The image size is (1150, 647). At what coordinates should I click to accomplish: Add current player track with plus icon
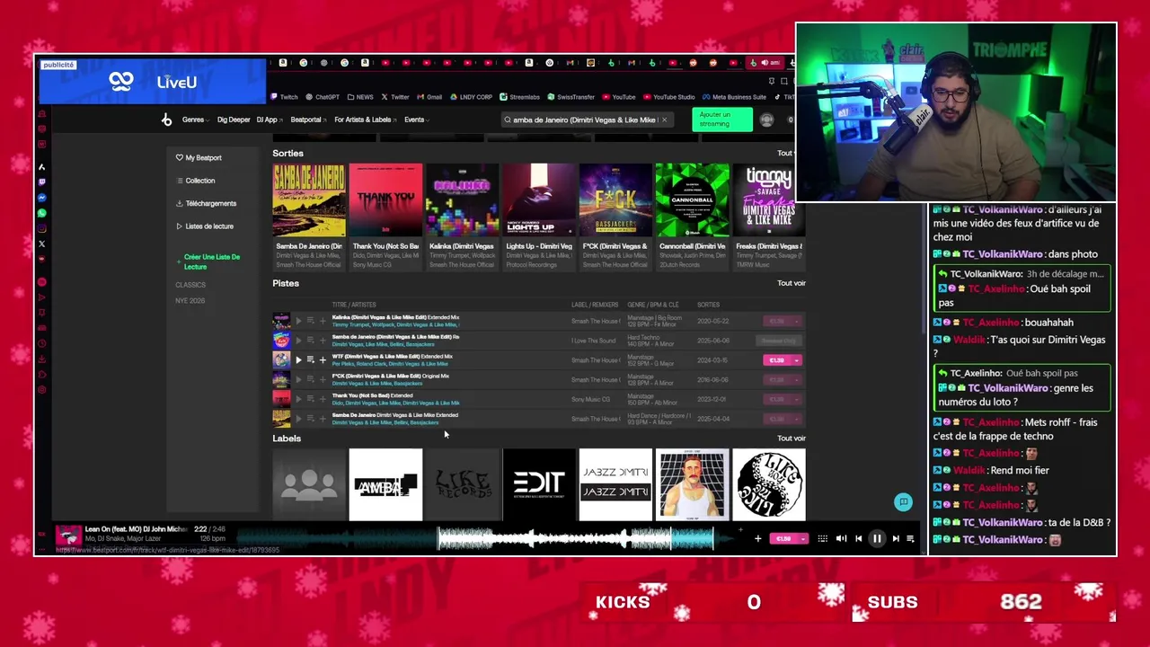(x=757, y=538)
